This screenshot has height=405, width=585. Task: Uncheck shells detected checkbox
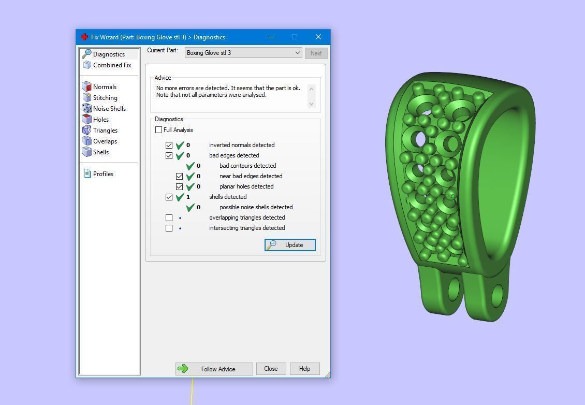pyautogui.click(x=169, y=197)
